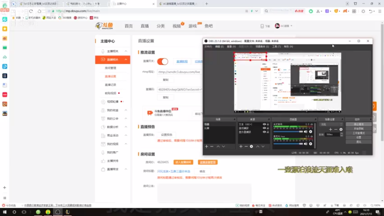Collapse the 直播相关 sidebar section
This screenshot has width=384, height=216.
tap(126, 60)
